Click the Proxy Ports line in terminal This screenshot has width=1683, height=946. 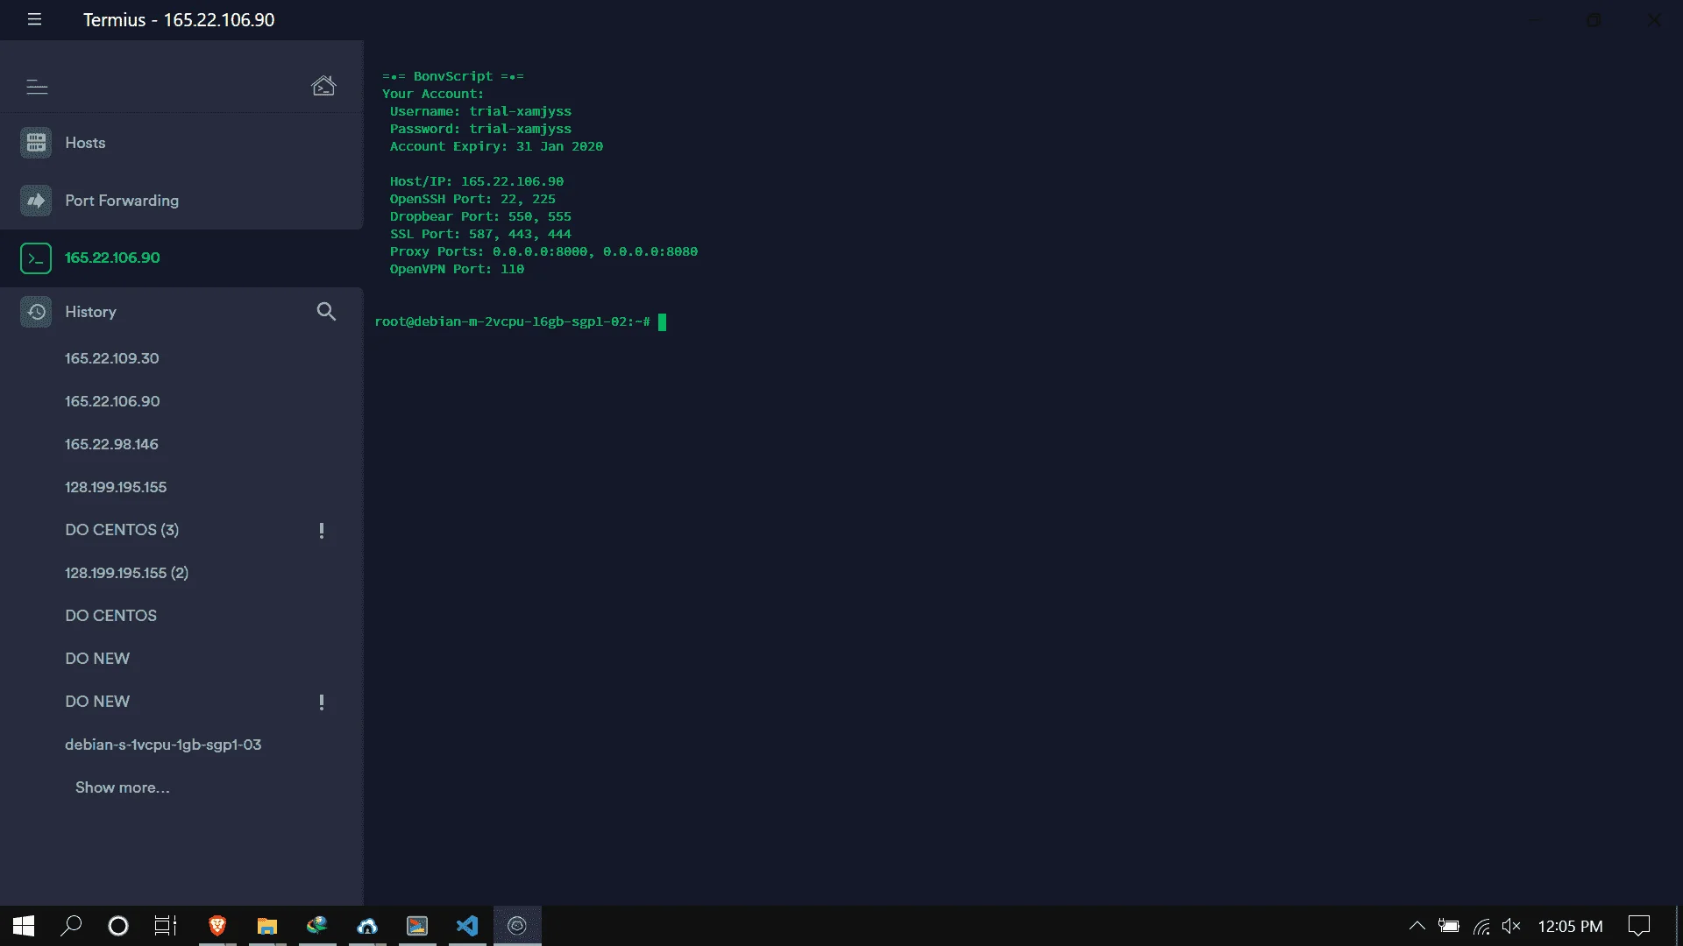tap(543, 251)
